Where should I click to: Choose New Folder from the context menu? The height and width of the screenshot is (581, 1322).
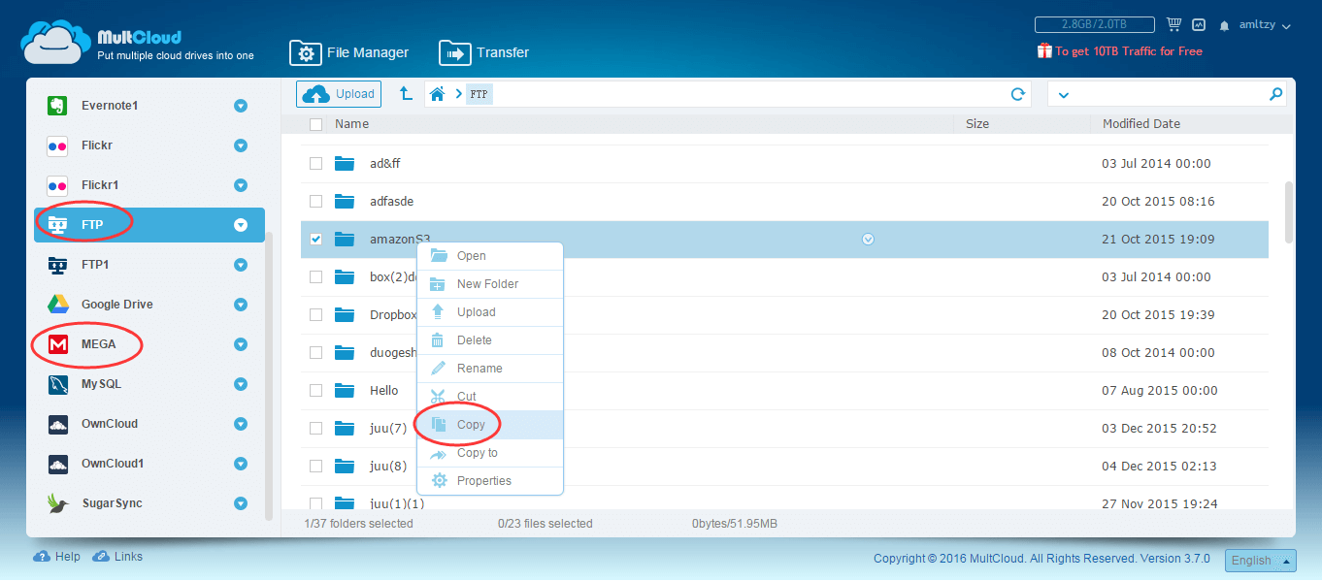(x=490, y=284)
